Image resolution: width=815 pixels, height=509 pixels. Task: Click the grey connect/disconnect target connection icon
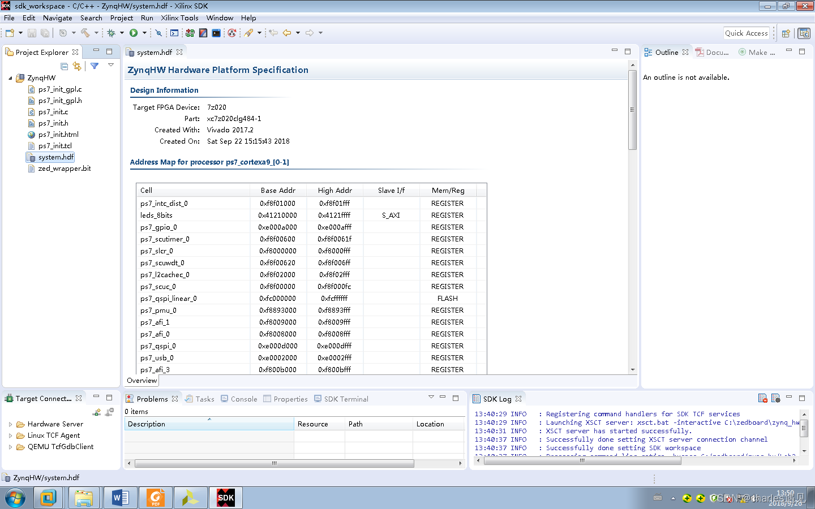coord(110,412)
